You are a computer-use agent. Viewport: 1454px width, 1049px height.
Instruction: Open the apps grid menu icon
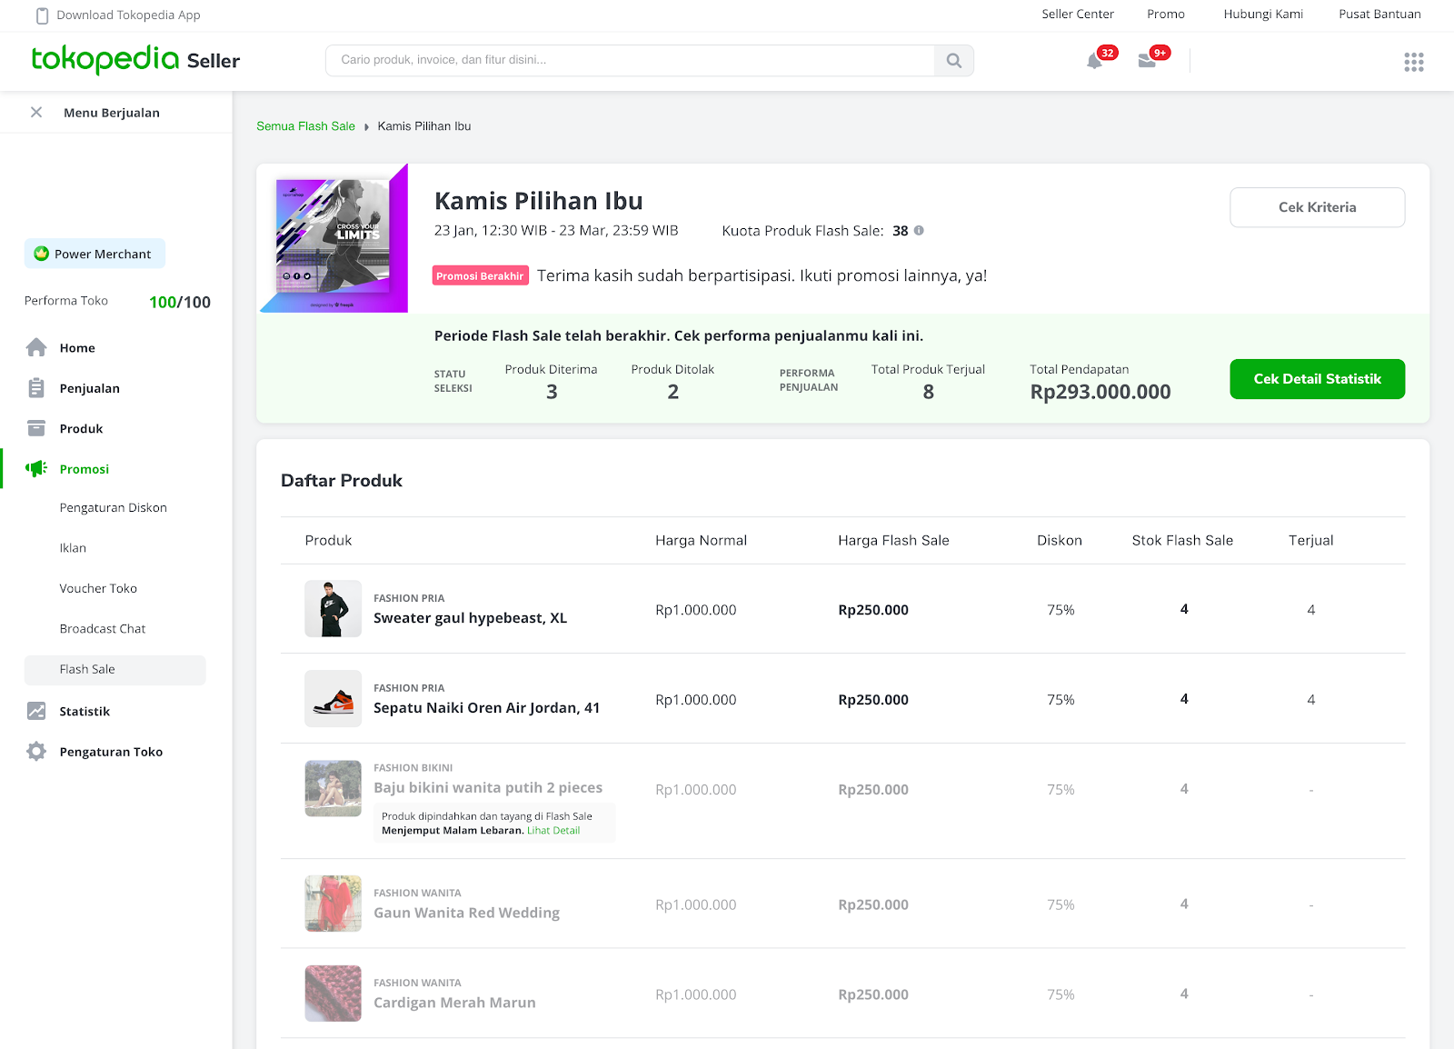[x=1413, y=61]
